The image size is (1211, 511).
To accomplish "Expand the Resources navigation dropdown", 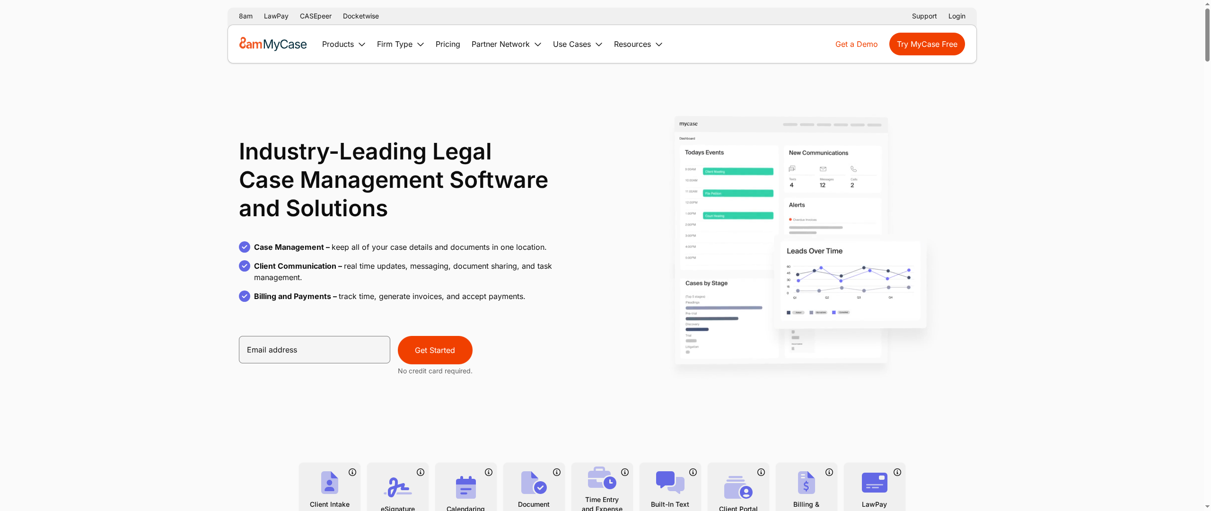I will (638, 44).
